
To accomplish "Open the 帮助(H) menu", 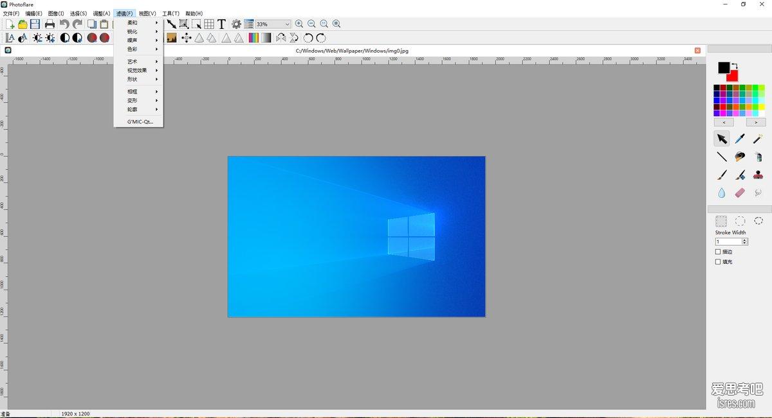I will click(x=194, y=13).
